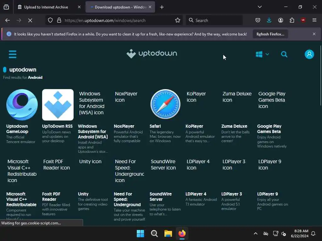Open the tracking protection shield icon
Viewport: 322px width, 241px height.
pyautogui.click(x=50, y=20)
